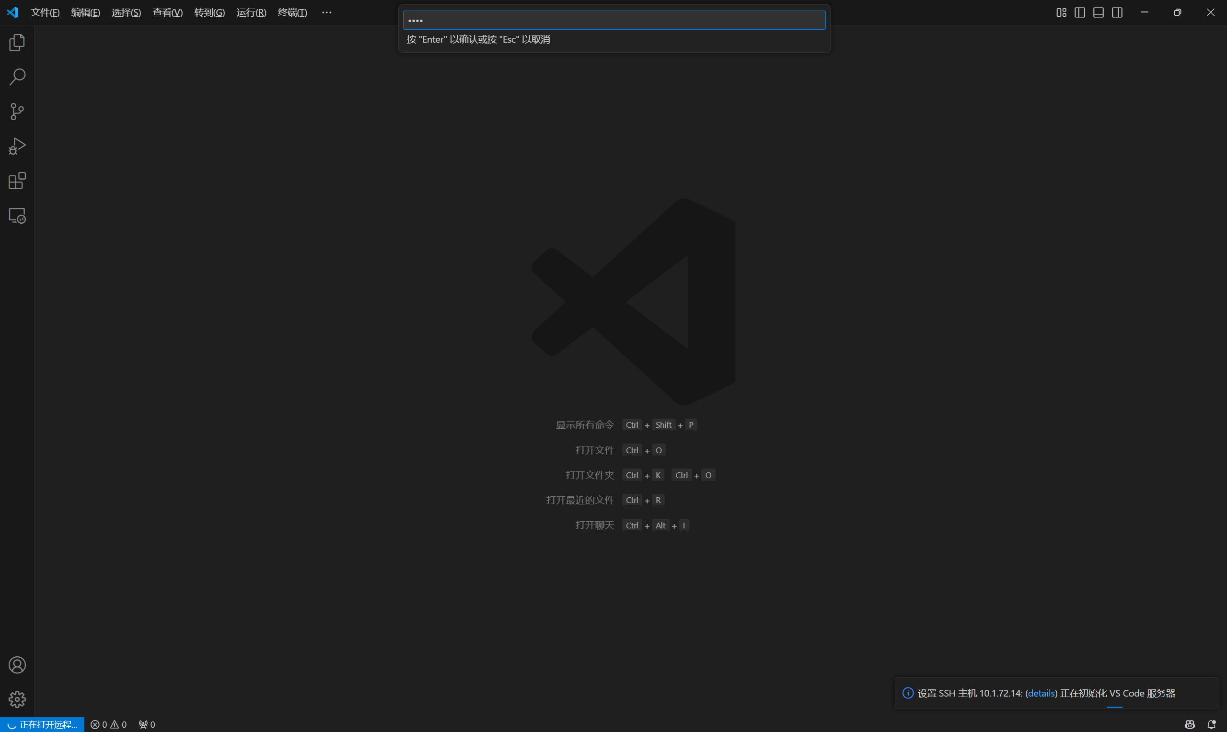Open the Source Control view

pyautogui.click(x=17, y=112)
